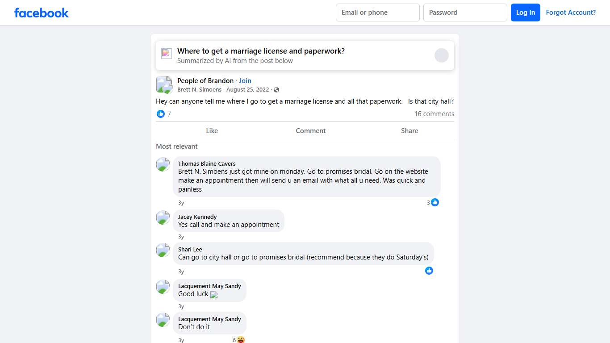Open the 16 comments link
The image size is (610, 343).
(434, 114)
